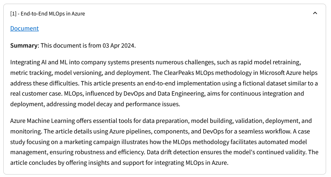Click the words Microsoft Azure in first paragraph
This screenshot has width=331, height=177.
280,73
